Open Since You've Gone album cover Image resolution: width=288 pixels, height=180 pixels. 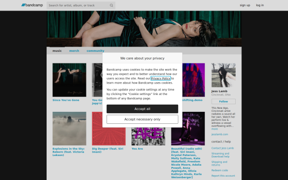[69, 80]
